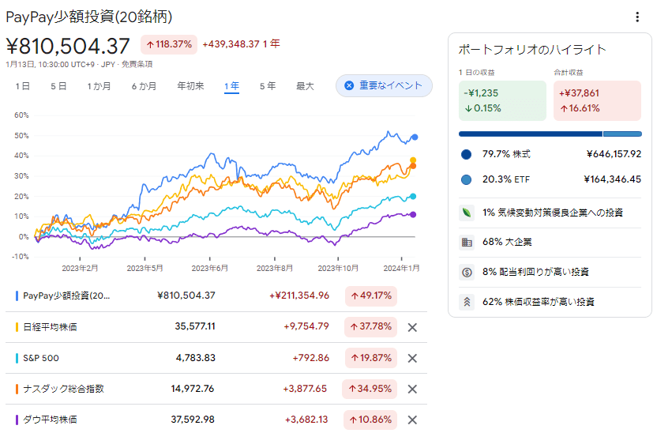
Task: Open the three-dot more options menu
Action: tap(637, 17)
